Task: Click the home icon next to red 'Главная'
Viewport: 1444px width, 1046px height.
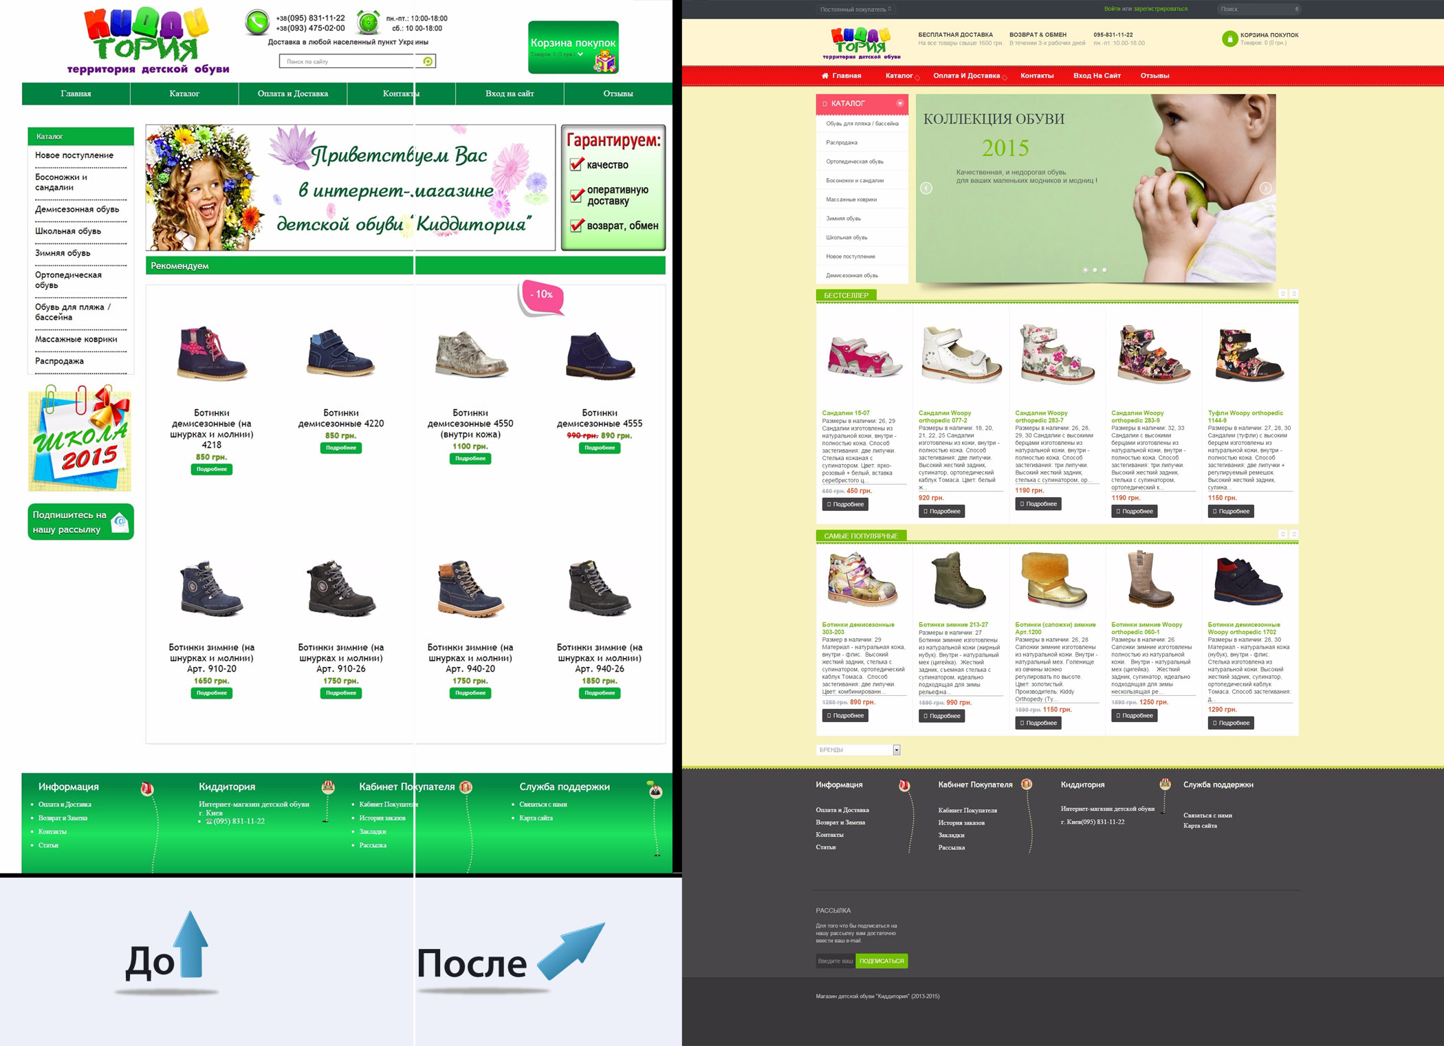Action: 825,76
